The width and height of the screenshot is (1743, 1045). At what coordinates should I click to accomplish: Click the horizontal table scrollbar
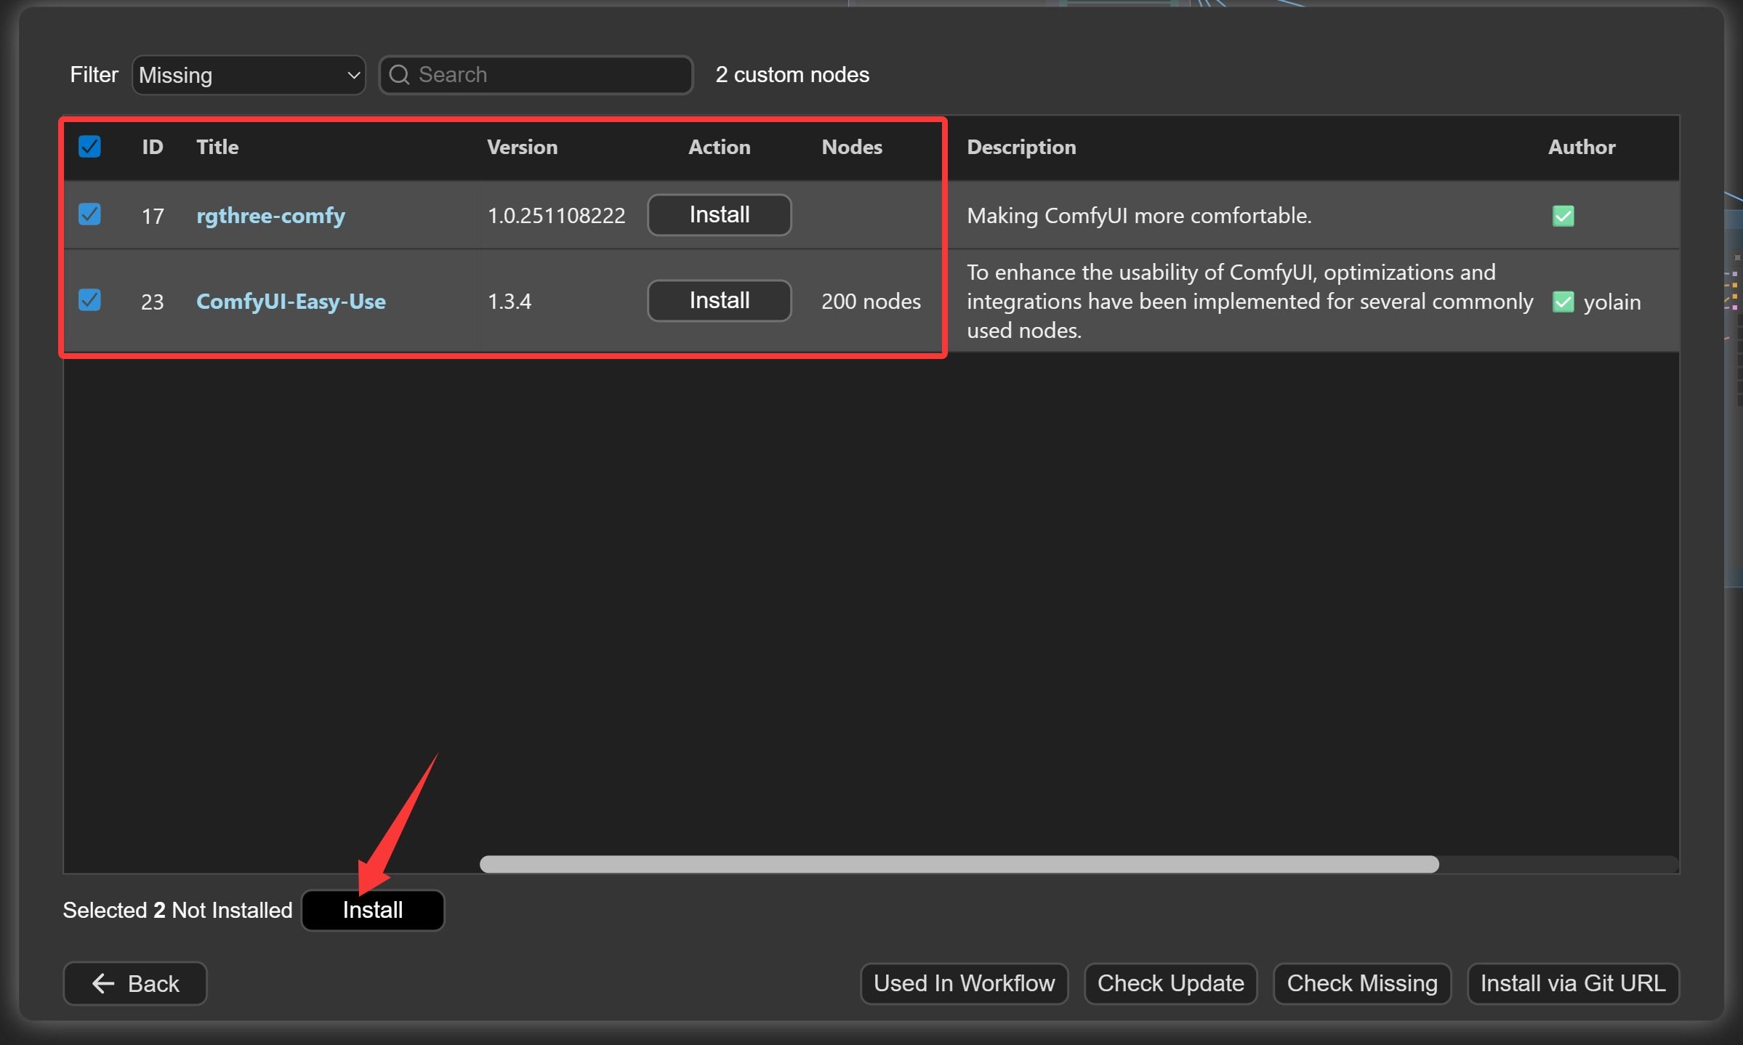pyautogui.click(x=959, y=864)
